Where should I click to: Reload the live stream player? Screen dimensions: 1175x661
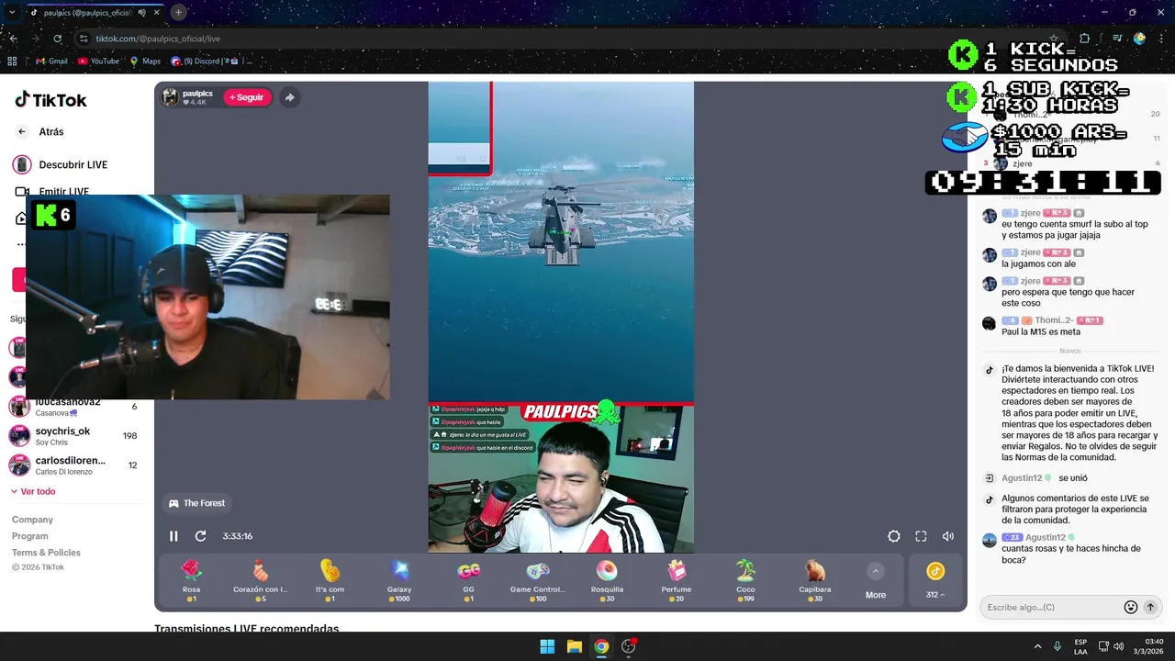tap(200, 536)
